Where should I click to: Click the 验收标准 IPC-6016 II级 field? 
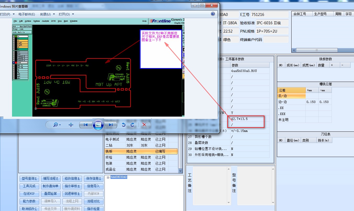point(272,23)
